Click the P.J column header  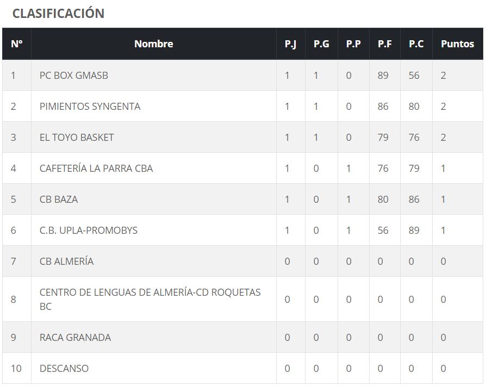[290, 44]
